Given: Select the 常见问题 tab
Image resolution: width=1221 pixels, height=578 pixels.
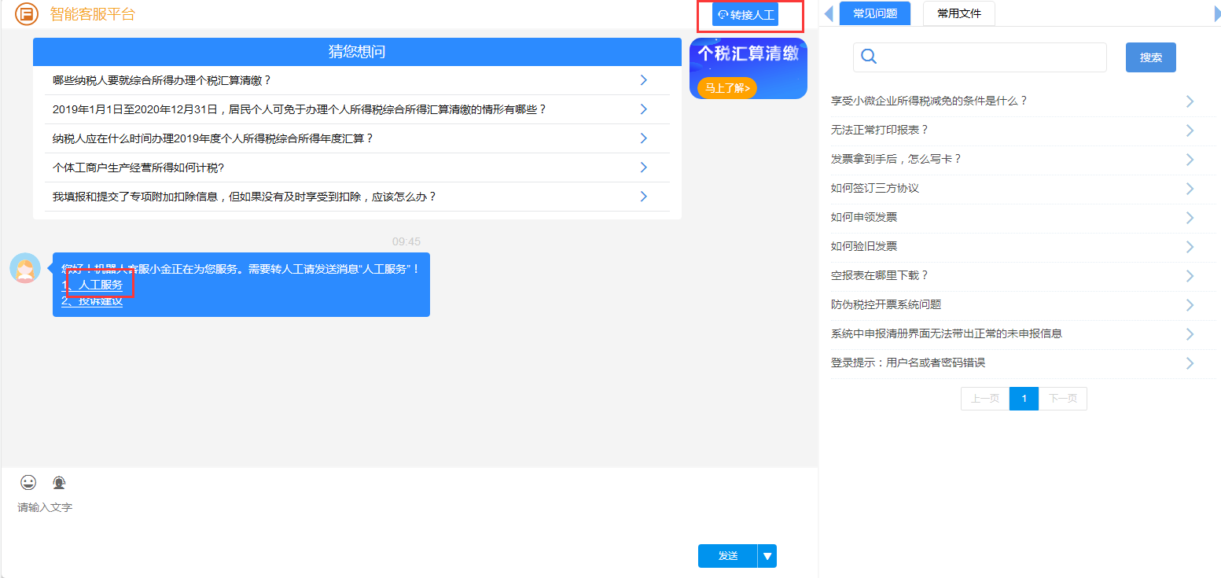Looking at the screenshot, I should [874, 13].
